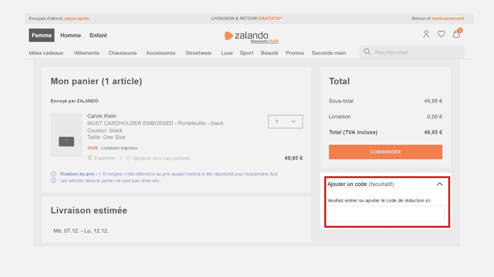494x277 pixels.
Task: Click the discount code input field
Action: [x=386, y=214]
